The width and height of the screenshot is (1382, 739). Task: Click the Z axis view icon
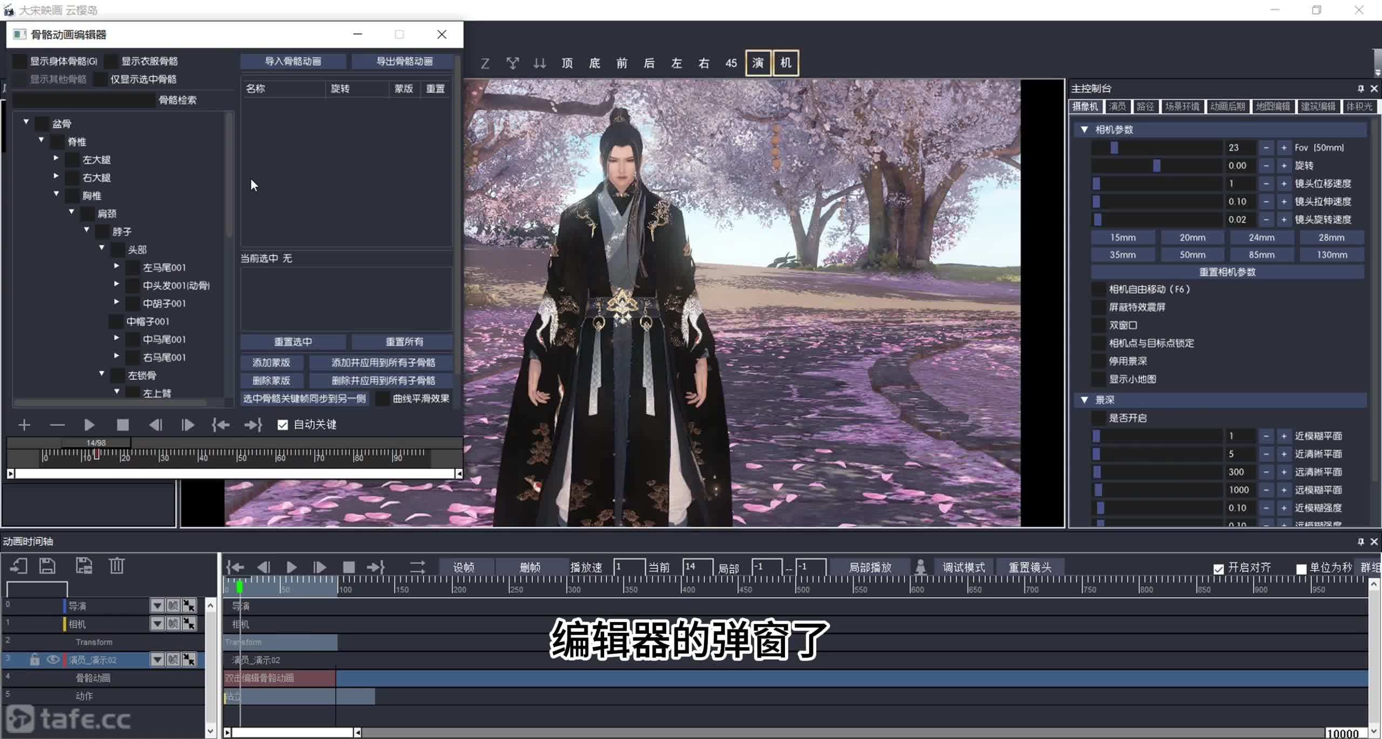point(485,64)
